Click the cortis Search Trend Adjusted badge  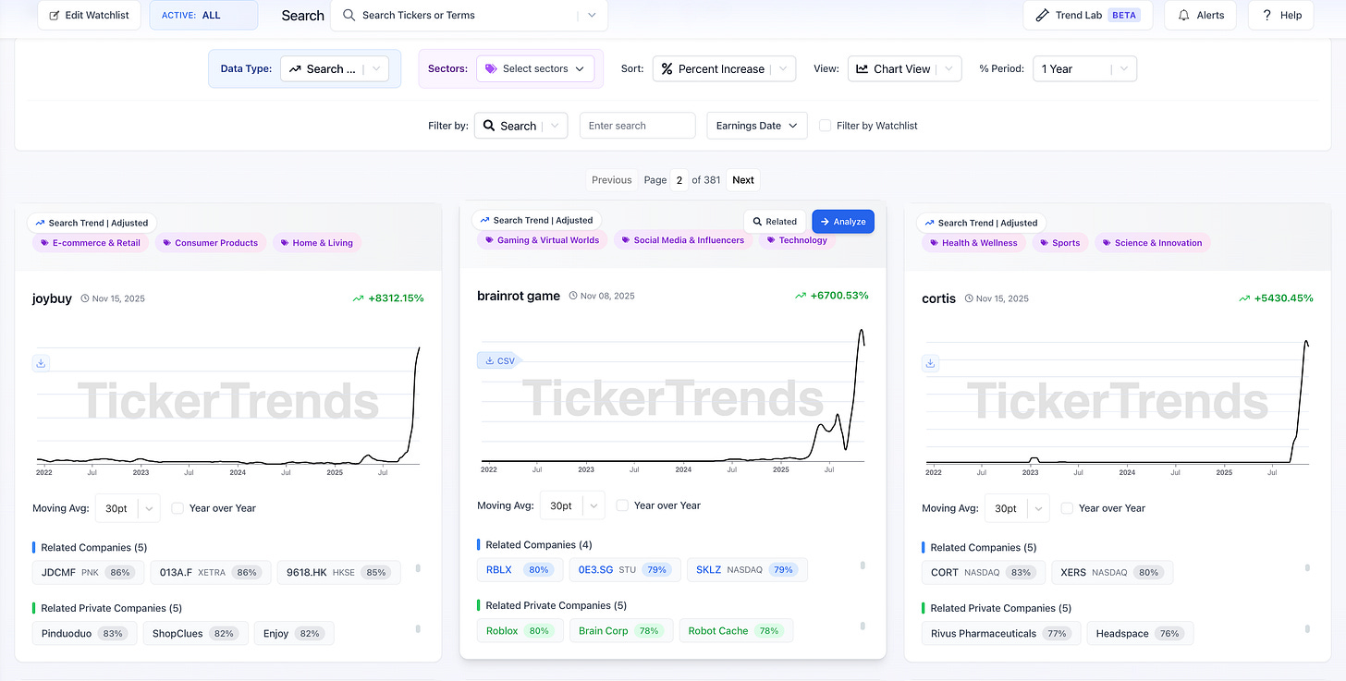click(981, 223)
